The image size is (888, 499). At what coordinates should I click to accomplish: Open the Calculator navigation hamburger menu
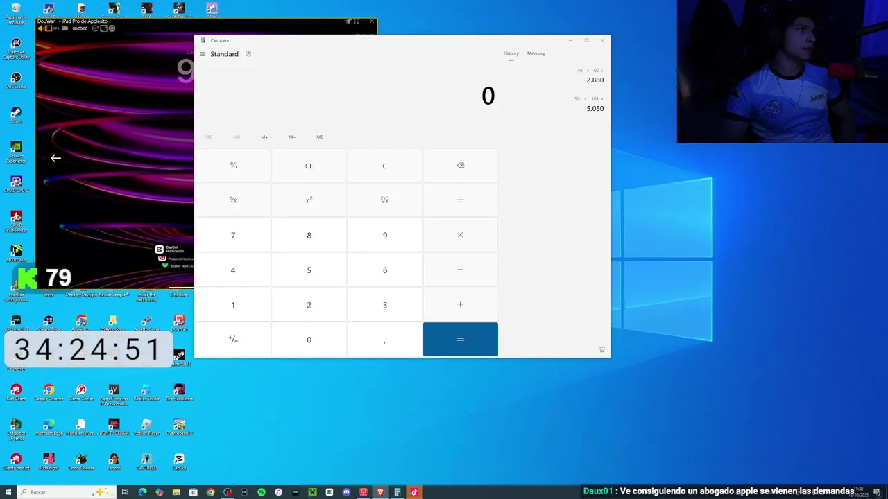[x=203, y=54]
